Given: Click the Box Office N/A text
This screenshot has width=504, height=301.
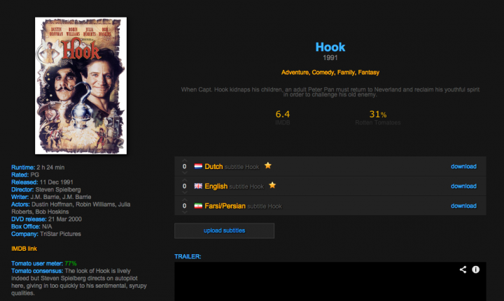Looking at the screenshot, I should (x=31, y=227).
